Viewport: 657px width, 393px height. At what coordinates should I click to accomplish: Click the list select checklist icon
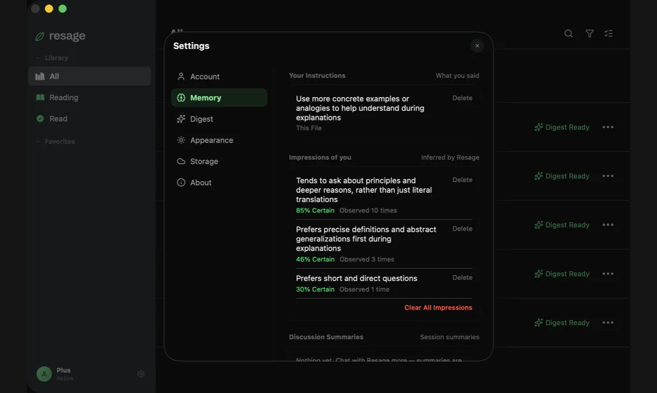click(608, 34)
